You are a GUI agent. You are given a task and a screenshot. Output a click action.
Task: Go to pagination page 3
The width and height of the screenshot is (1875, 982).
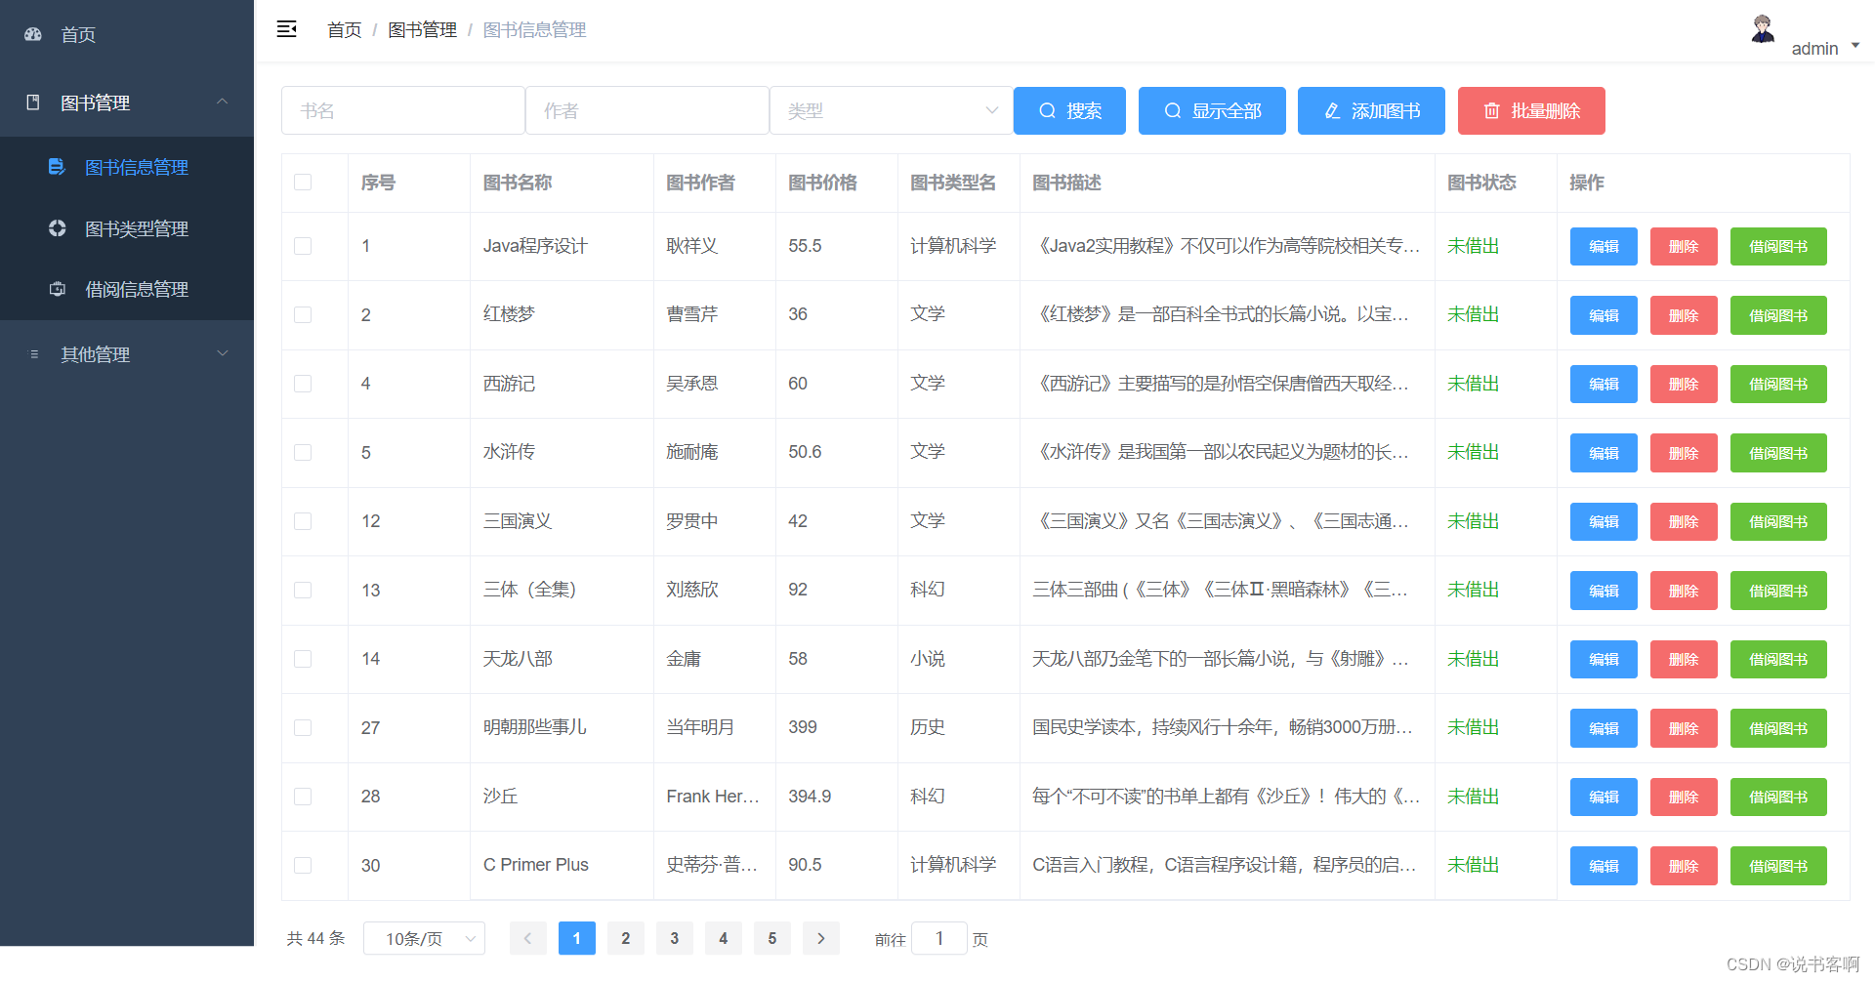(x=675, y=938)
